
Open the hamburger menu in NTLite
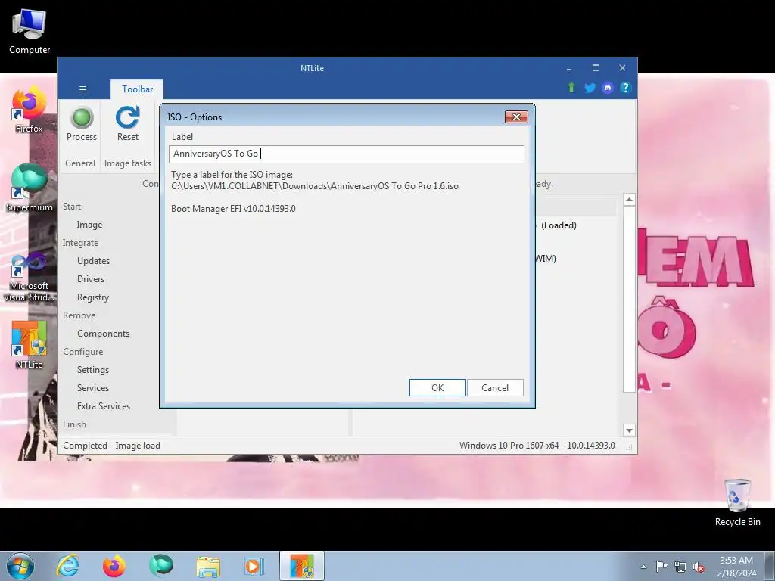click(83, 89)
